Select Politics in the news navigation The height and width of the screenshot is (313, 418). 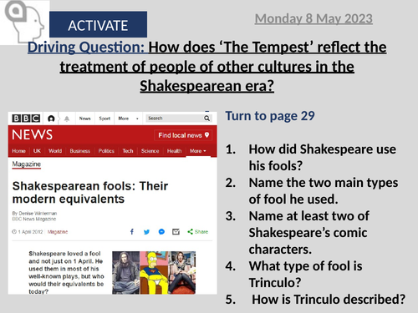pos(106,151)
